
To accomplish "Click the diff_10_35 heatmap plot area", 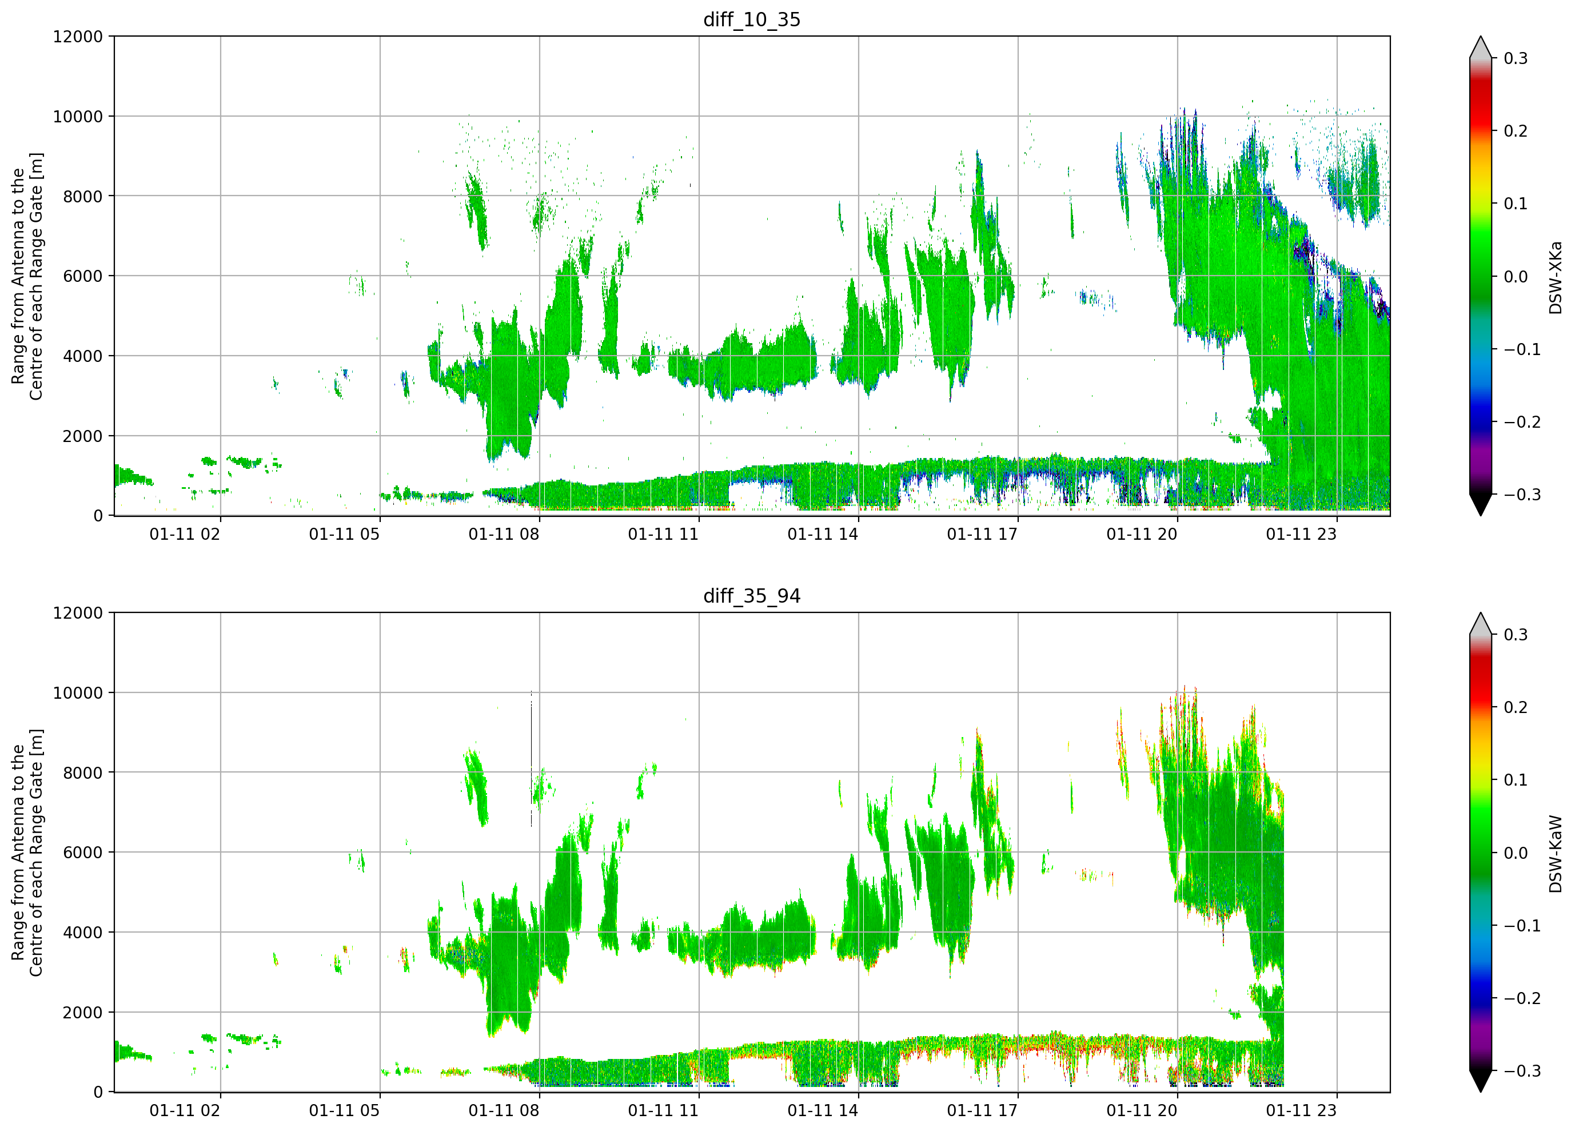I will pos(752,276).
